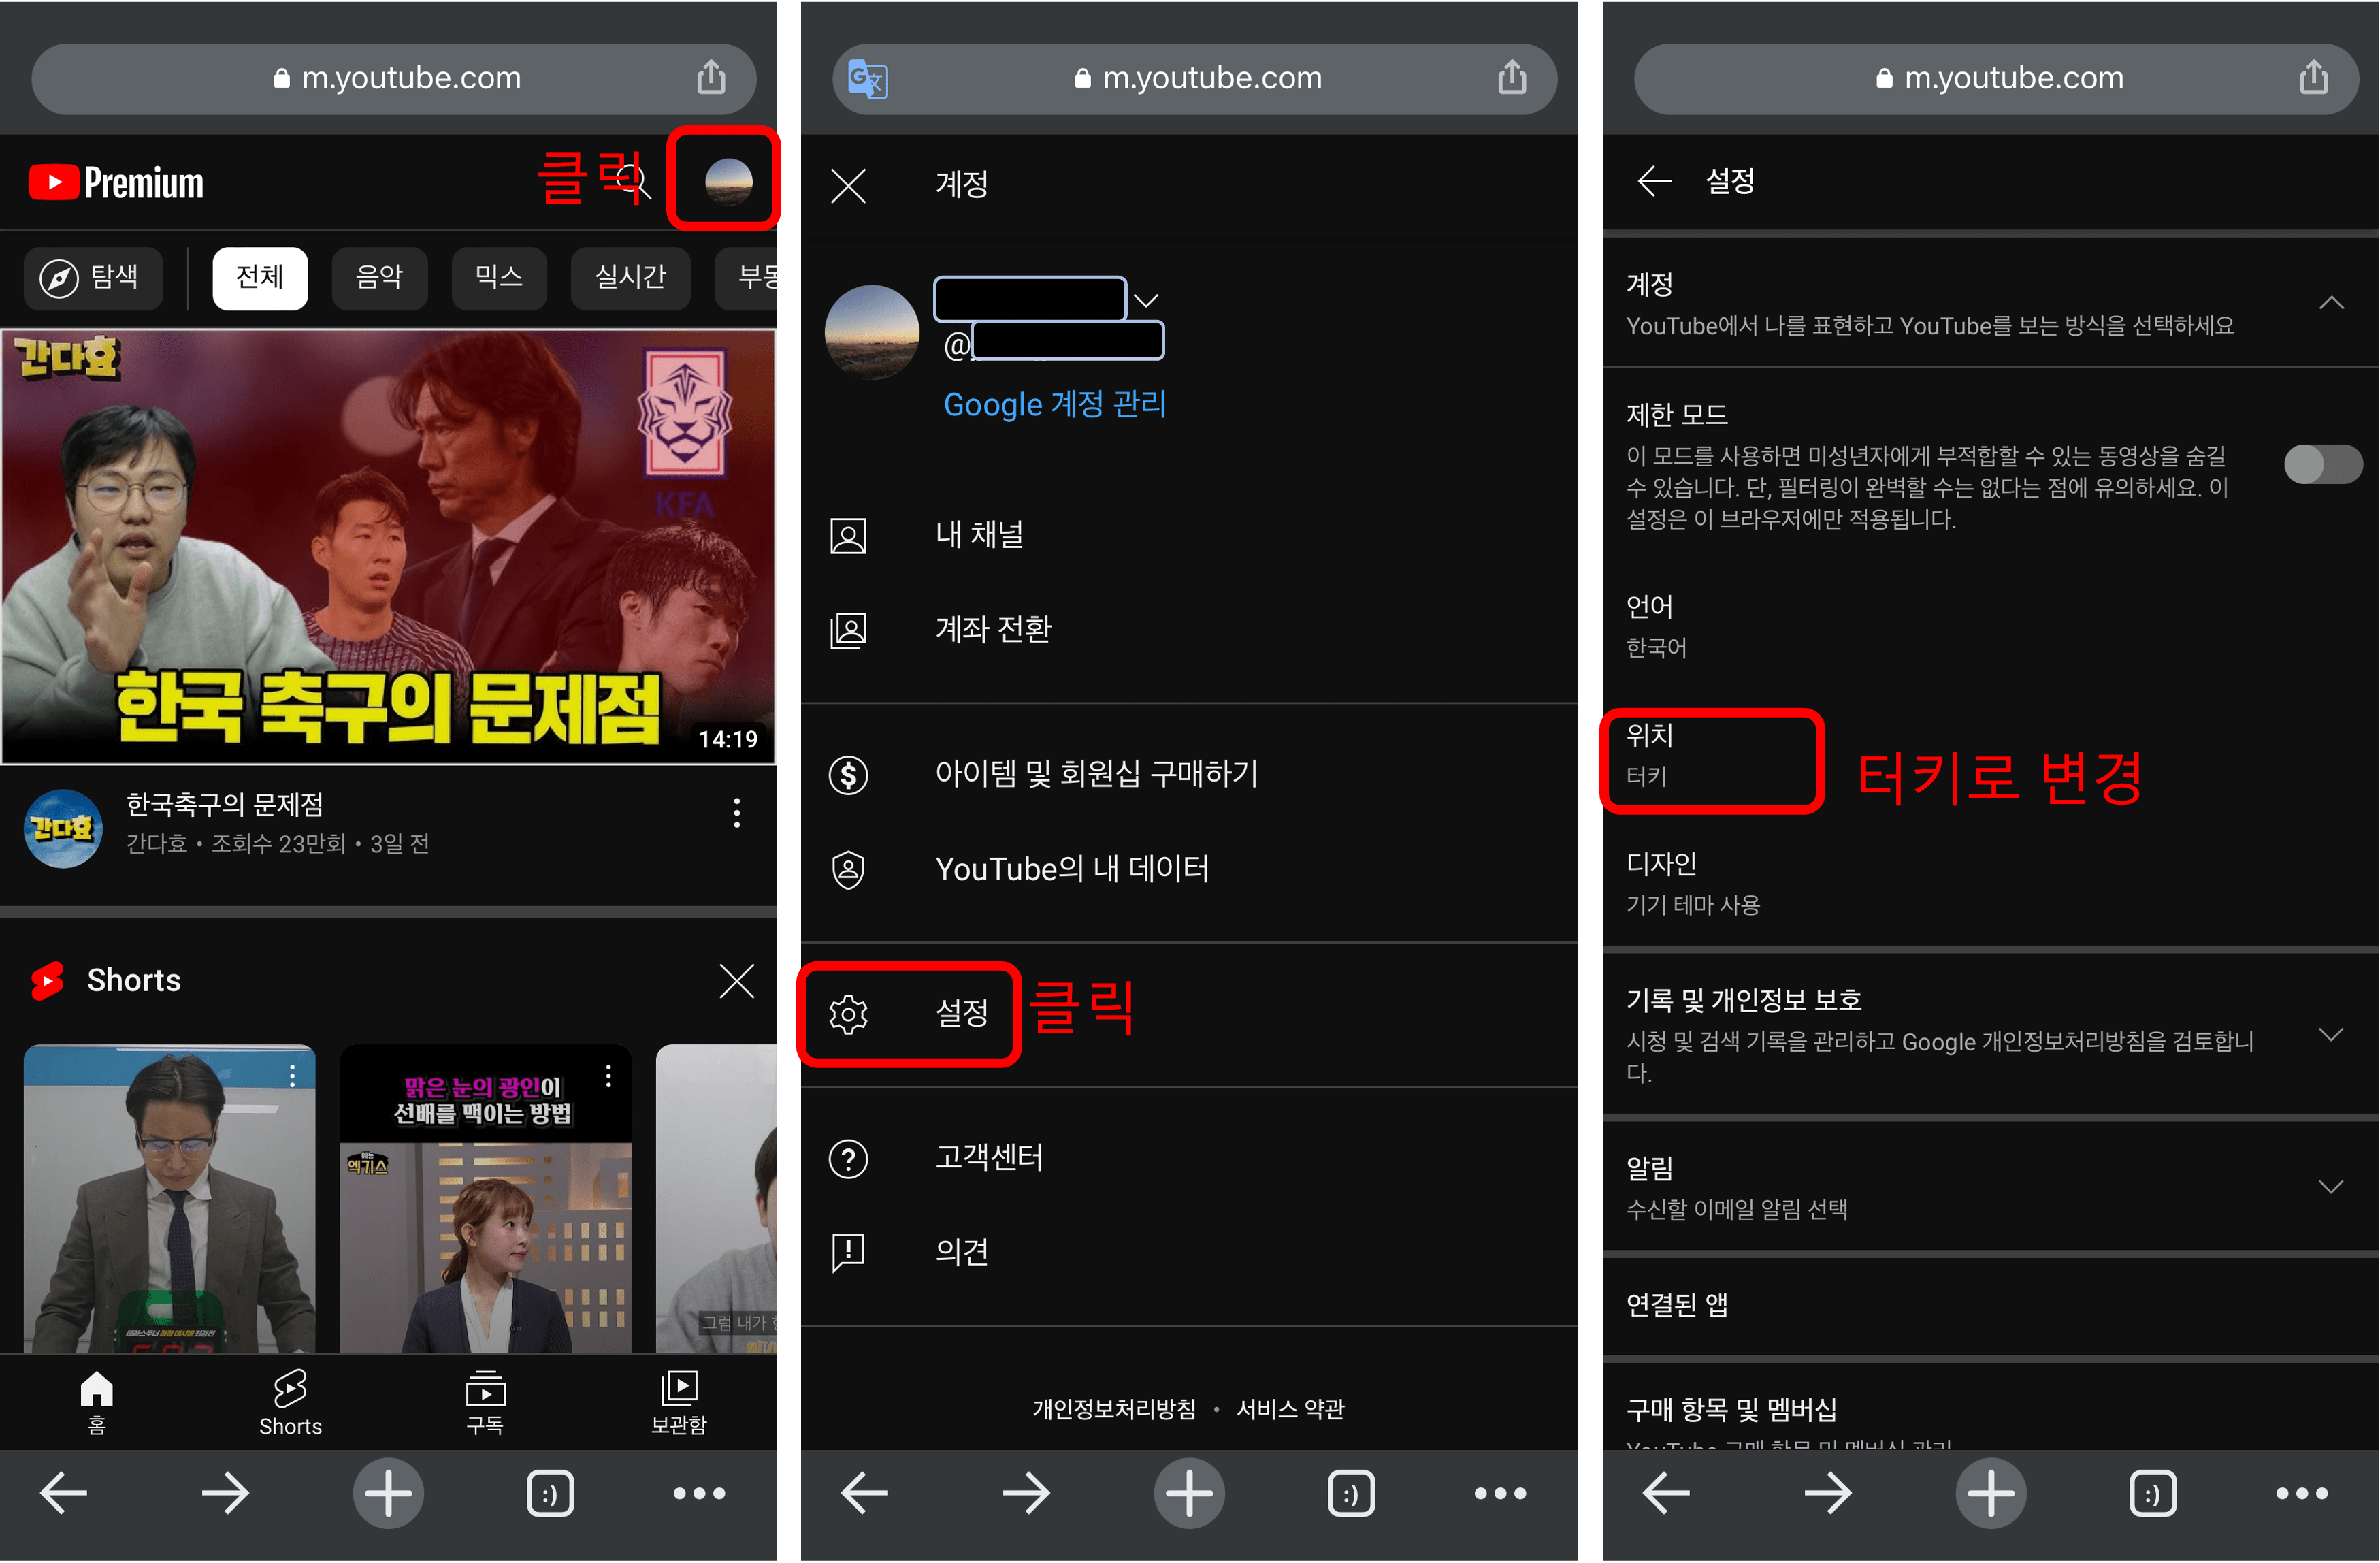This screenshot has width=2380, height=1563.
Task: Click the Shorts icon in bottom navbar
Action: (291, 1396)
